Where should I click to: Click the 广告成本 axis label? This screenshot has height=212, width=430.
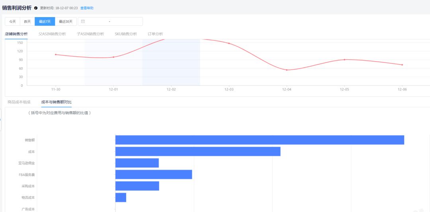pyautogui.click(x=28, y=209)
